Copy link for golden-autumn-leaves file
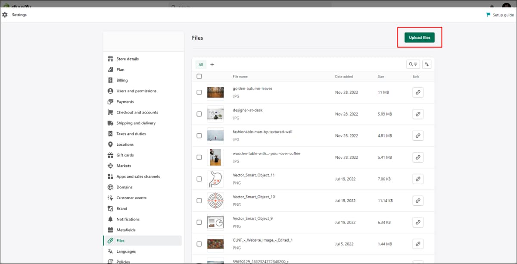 click(417, 92)
